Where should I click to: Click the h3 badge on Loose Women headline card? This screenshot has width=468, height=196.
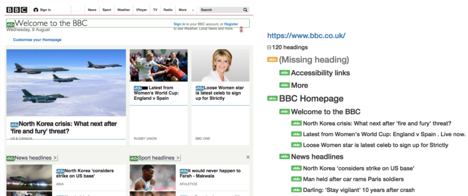coord(200,88)
